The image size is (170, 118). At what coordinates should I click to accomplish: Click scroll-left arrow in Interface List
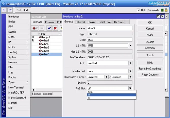[33, 90]
